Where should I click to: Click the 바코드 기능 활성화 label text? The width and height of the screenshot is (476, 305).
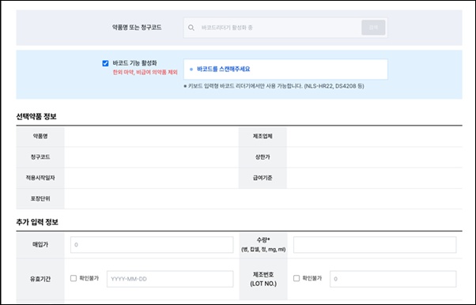[134, 63]
